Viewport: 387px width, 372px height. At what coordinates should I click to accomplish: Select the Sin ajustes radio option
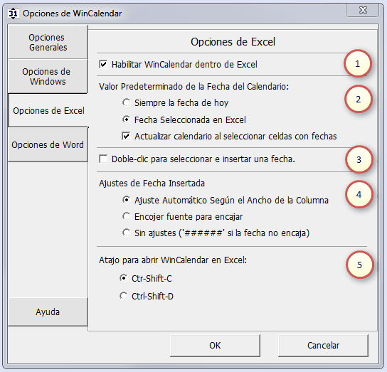126,233
